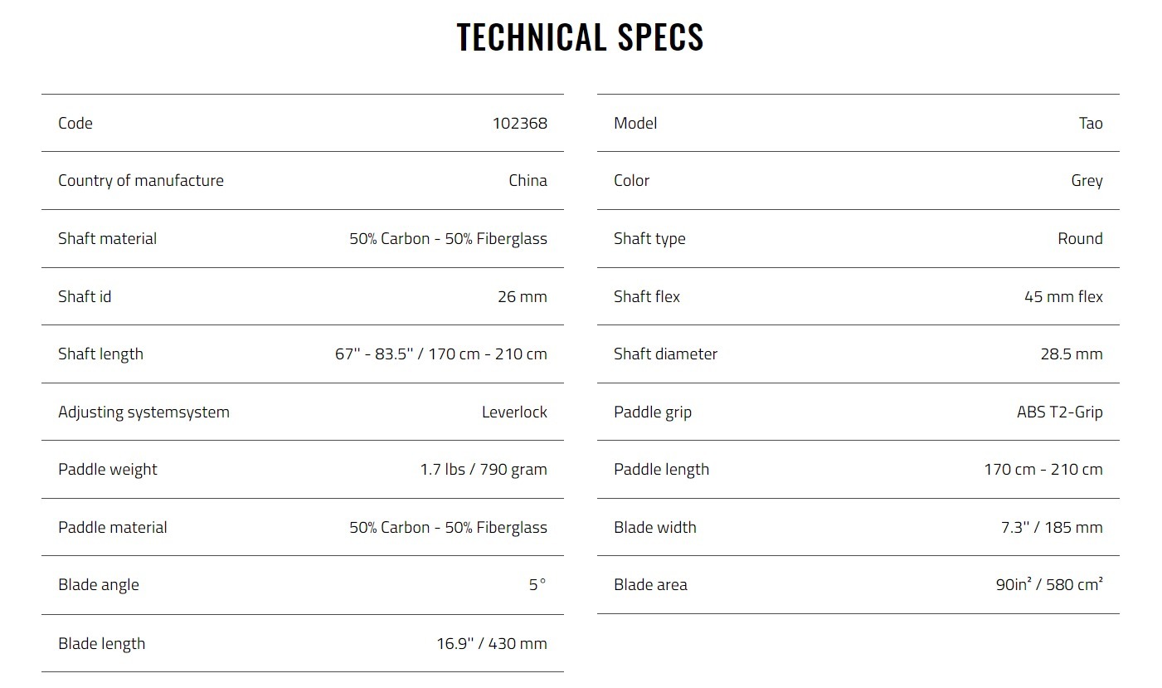
Task: Click the Tao model value
Action: [1091, 123]
